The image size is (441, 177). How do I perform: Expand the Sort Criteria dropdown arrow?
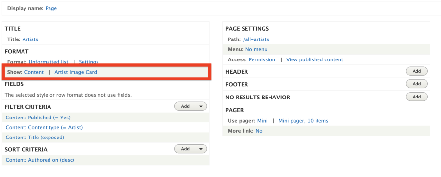click(201, 149)
